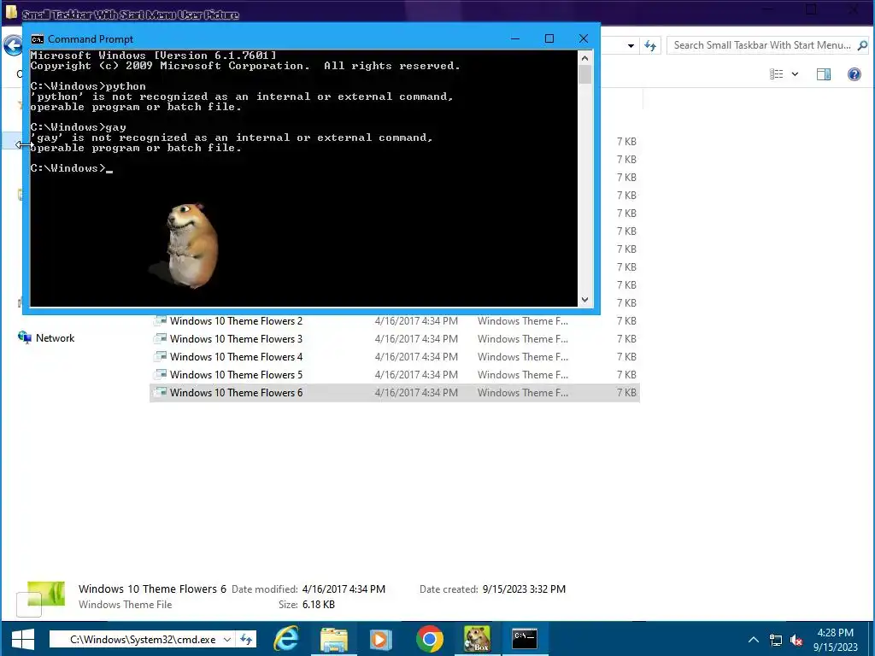Click the dancing hamster in Command Prompt
The image size is (875, 656).
click(191, 245)
